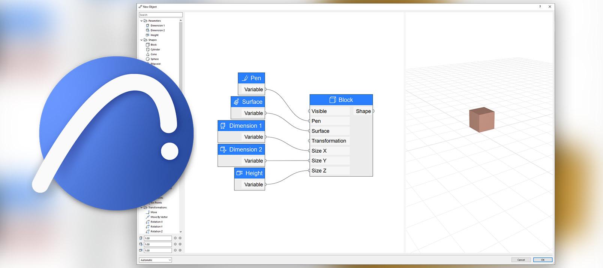Click the Transformation input on Block node
This screenshot has width=603, height=268.
tap(330, 141)
